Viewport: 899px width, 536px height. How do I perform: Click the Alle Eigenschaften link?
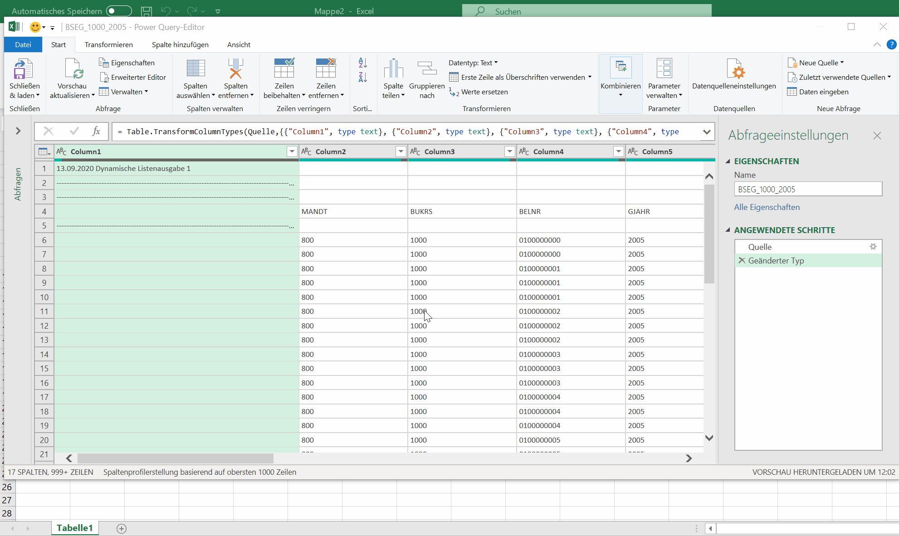[767, 207]
